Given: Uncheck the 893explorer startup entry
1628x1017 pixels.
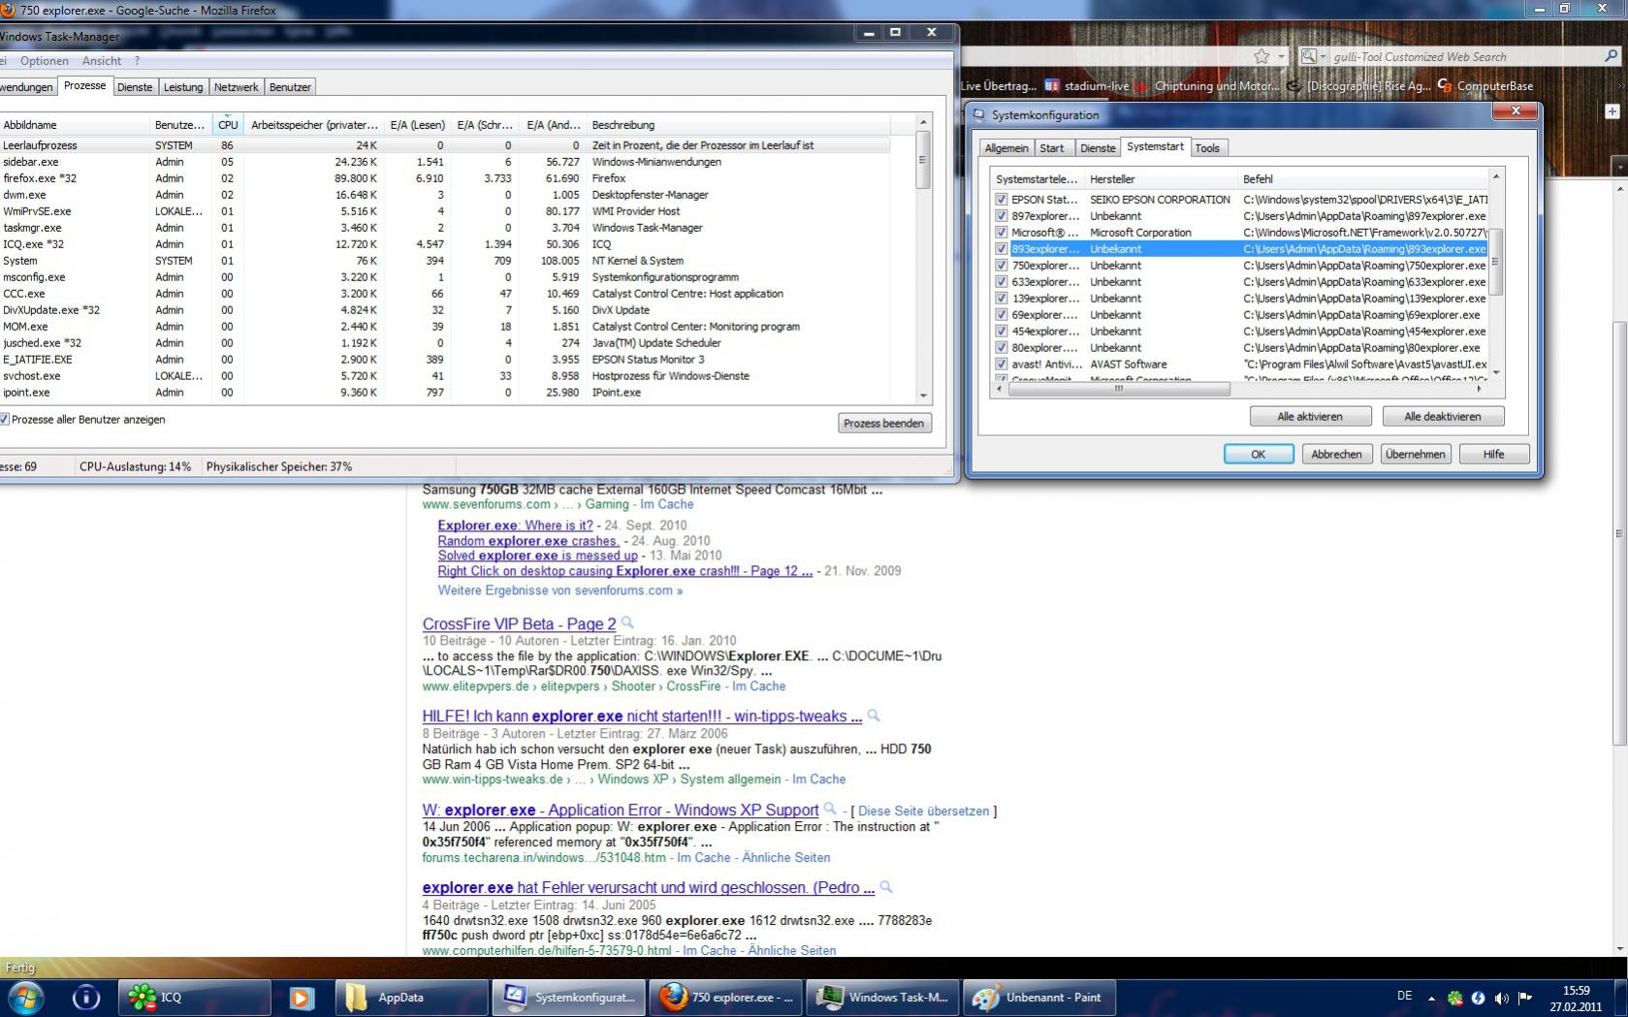Looking at the screenshot, I should 1002,249.
